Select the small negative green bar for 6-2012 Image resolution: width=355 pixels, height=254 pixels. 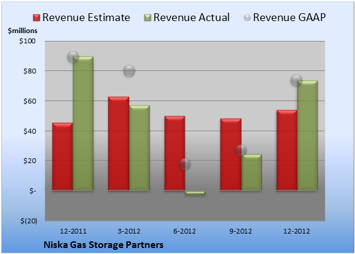[x=195, y=193]
